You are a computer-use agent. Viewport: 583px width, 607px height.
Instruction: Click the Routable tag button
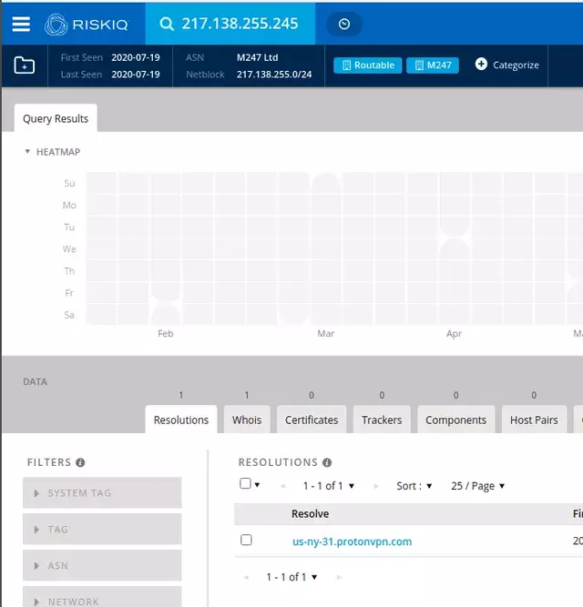[368, 65]
